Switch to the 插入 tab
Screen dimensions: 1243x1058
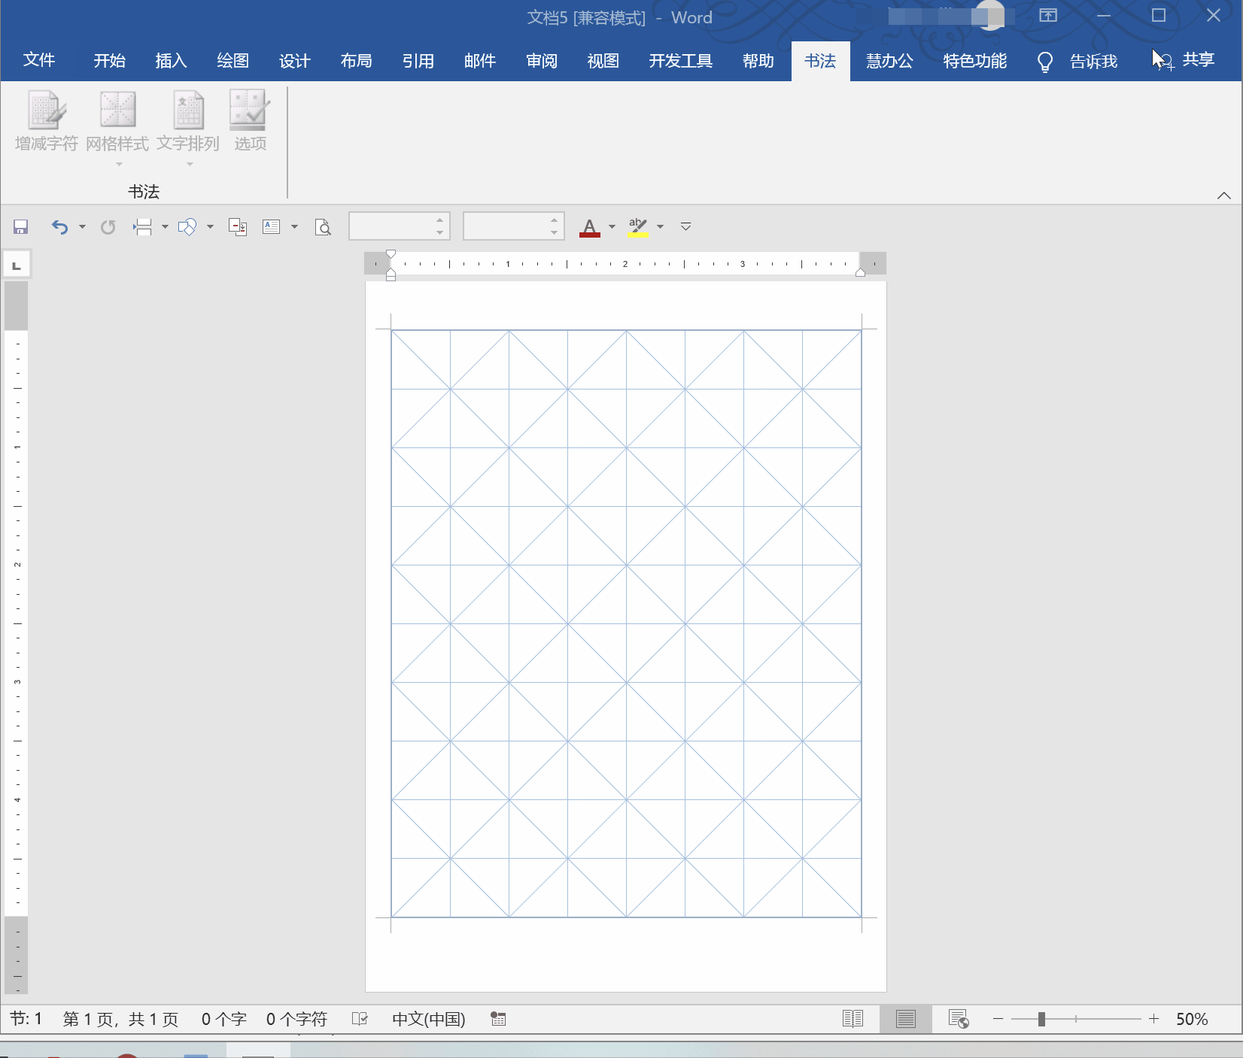tap(171, 61)
